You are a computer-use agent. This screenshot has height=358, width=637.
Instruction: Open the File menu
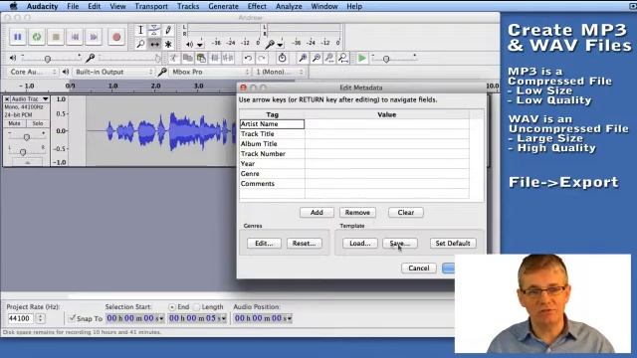[73, 7]
